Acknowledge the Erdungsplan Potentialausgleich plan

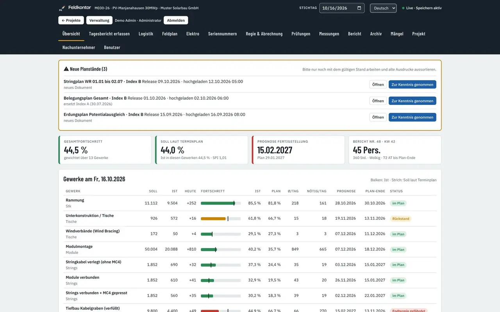coord(412,117)
